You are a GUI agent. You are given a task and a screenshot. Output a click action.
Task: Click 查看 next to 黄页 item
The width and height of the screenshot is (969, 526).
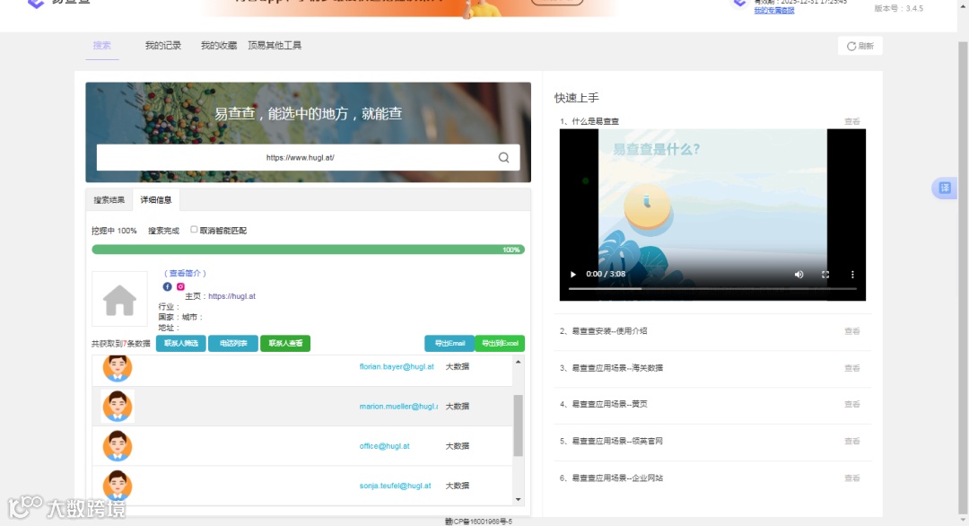tap(852, 404)
